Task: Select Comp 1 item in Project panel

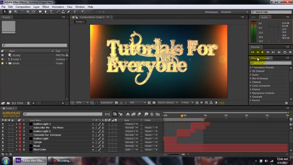Action: (16, 59)
